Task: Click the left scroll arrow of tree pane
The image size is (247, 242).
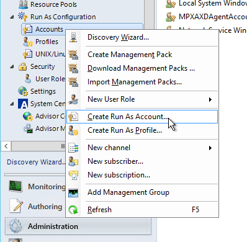Action: tap(6, 146)
